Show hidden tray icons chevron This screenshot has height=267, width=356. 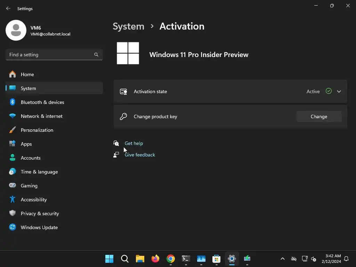[283, 259]
